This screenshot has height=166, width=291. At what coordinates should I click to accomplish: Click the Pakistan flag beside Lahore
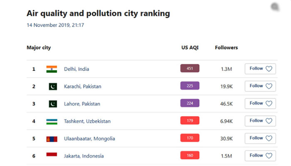click(52, 104)
